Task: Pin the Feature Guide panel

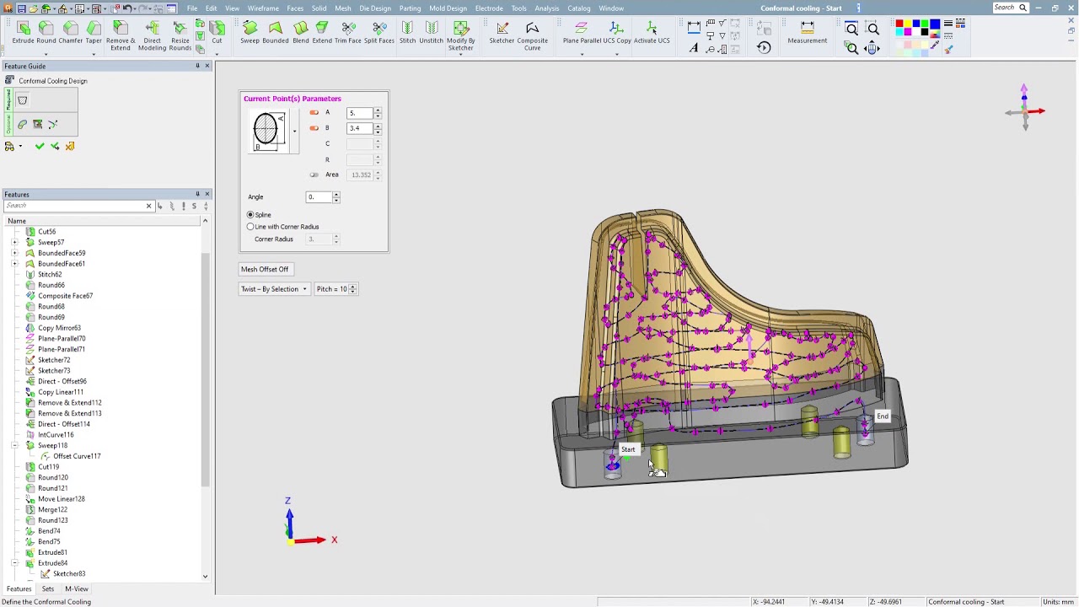Action: 198,66
